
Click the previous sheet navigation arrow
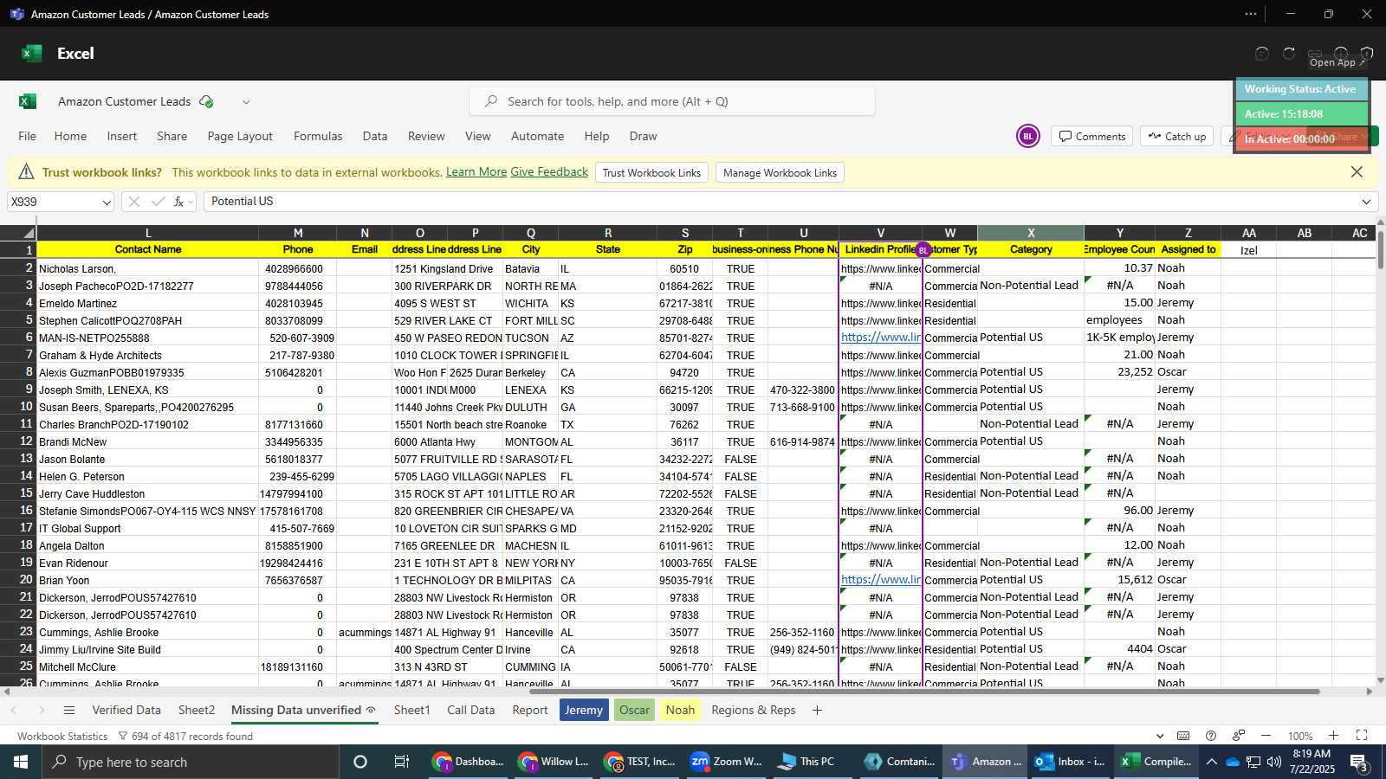point(14,711)
